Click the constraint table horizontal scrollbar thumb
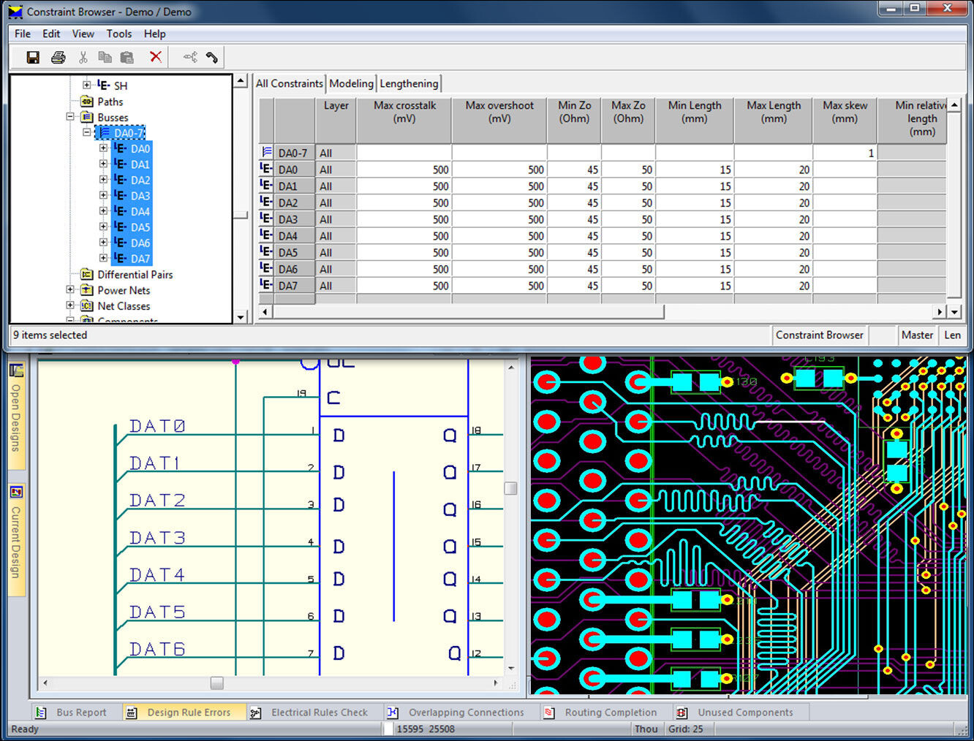 click(x=468, y=312)
